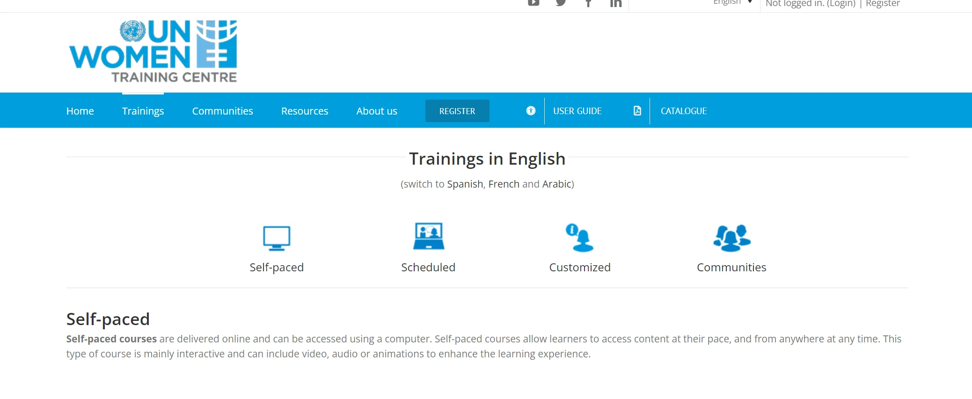Click the Login link at top
This screenshot has width=972, height=399.
(841, 4)
